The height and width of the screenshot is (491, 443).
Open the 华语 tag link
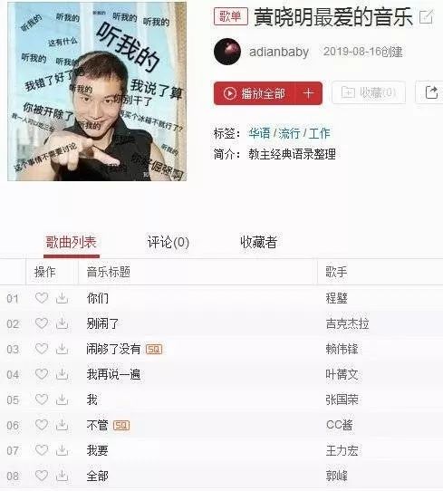tap(259, 133)
